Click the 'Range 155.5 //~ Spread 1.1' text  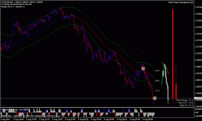[13, 6]
